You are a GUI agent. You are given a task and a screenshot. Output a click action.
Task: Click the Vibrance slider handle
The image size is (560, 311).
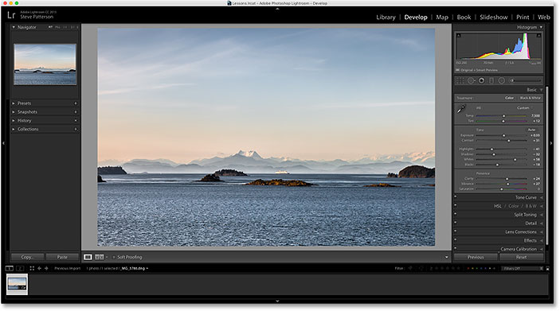click(x=508, y=184)
